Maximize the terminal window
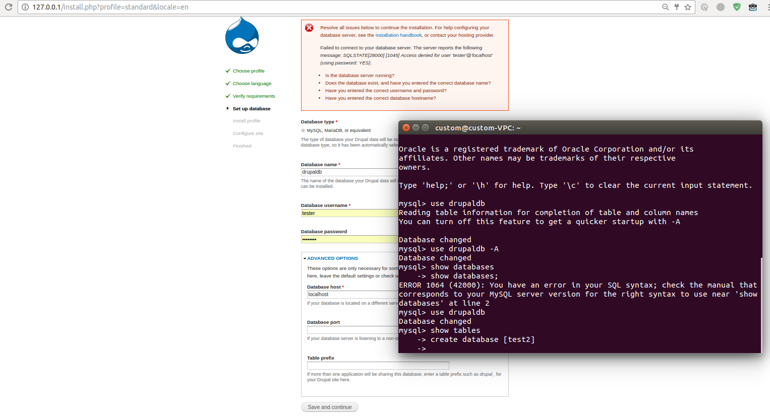 point(425,127)
